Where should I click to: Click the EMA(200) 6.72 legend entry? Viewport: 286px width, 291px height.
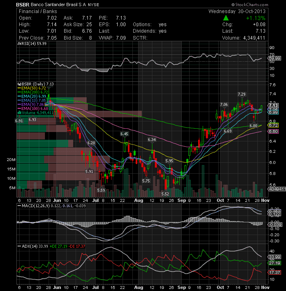click(x=33, y=92)
